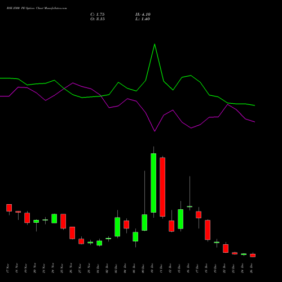The height and width of the screenshot is (282, 282).
Task: Select the last red candle for 26 Dec
Action: pos(253,255)
